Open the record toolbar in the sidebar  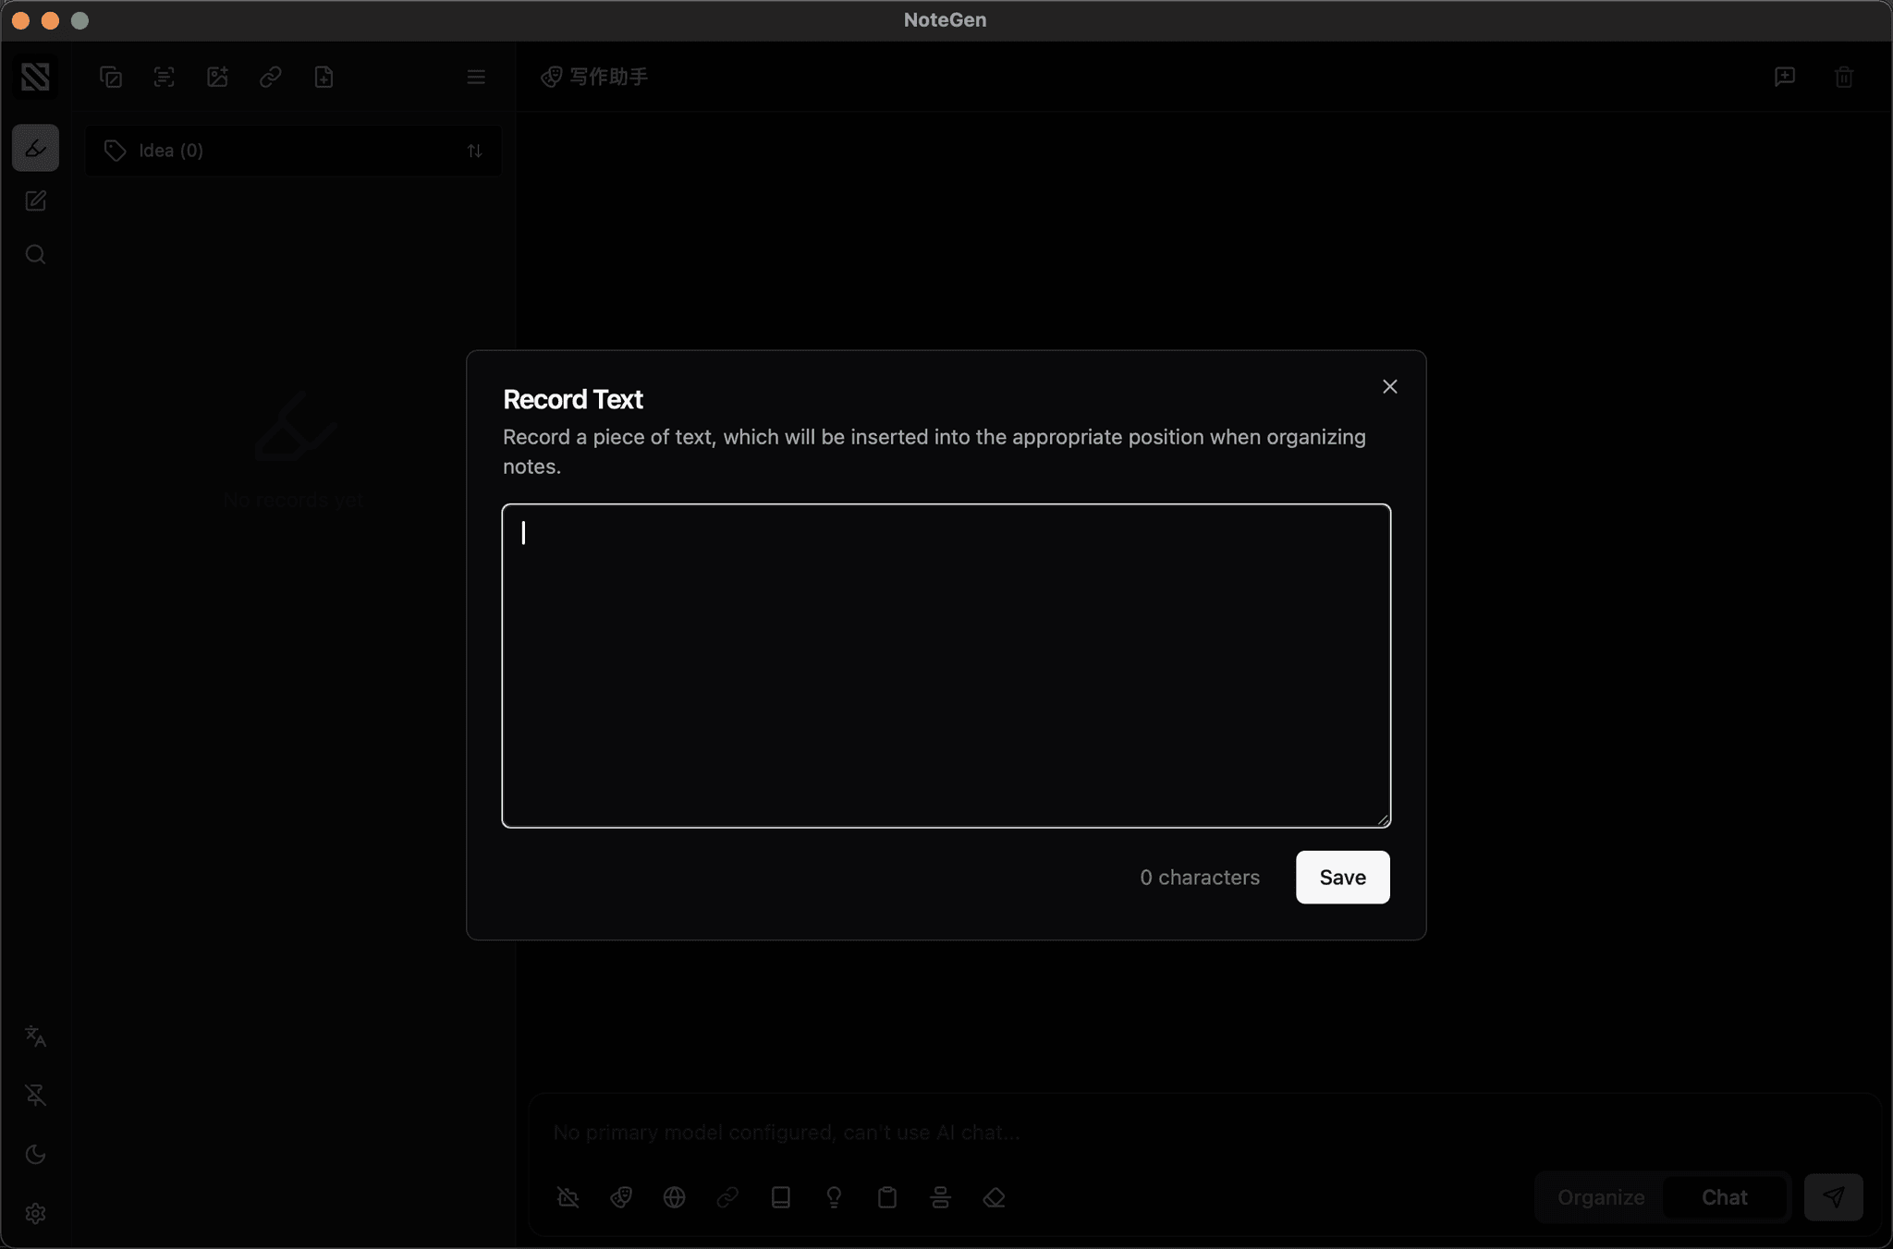[x=35, y=148]
